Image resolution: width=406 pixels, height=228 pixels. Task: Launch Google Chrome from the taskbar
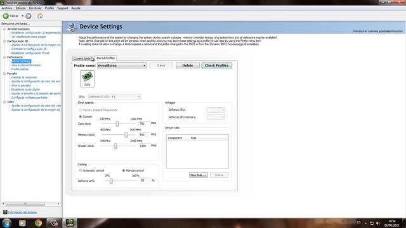tap(38, 223)
